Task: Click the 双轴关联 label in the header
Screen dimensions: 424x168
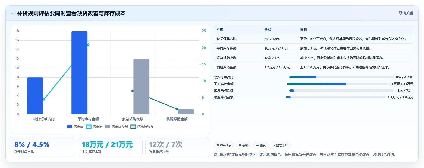Action: 406,13
